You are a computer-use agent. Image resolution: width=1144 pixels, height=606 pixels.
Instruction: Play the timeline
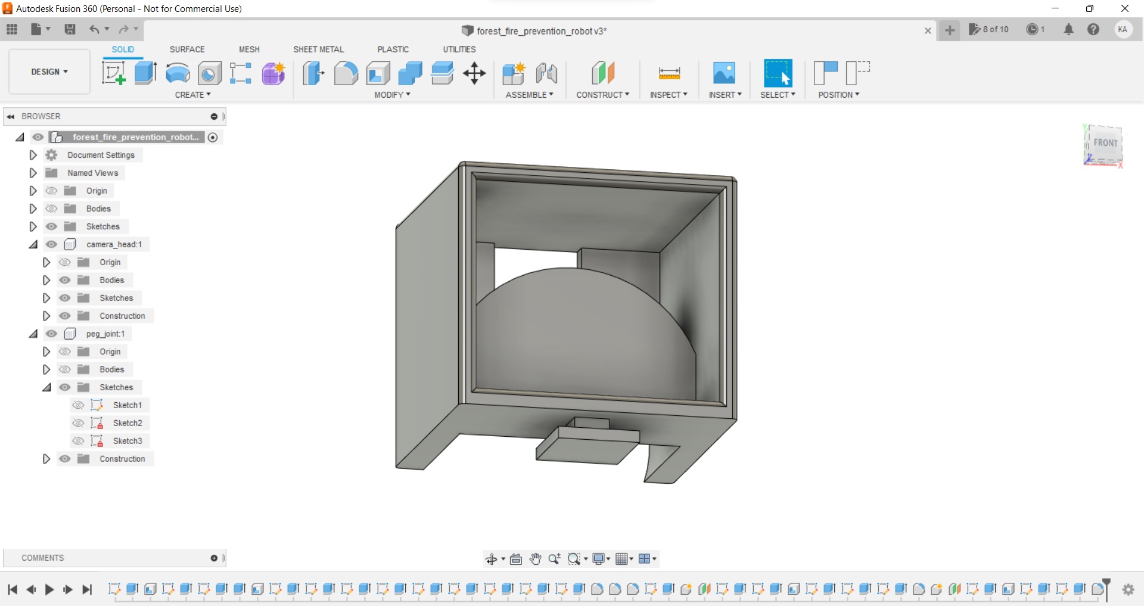tap(49, 590)
